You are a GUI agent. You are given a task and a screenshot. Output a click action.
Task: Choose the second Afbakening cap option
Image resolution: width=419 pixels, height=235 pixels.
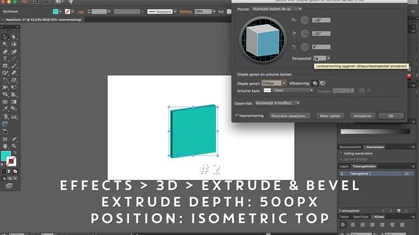323,84
